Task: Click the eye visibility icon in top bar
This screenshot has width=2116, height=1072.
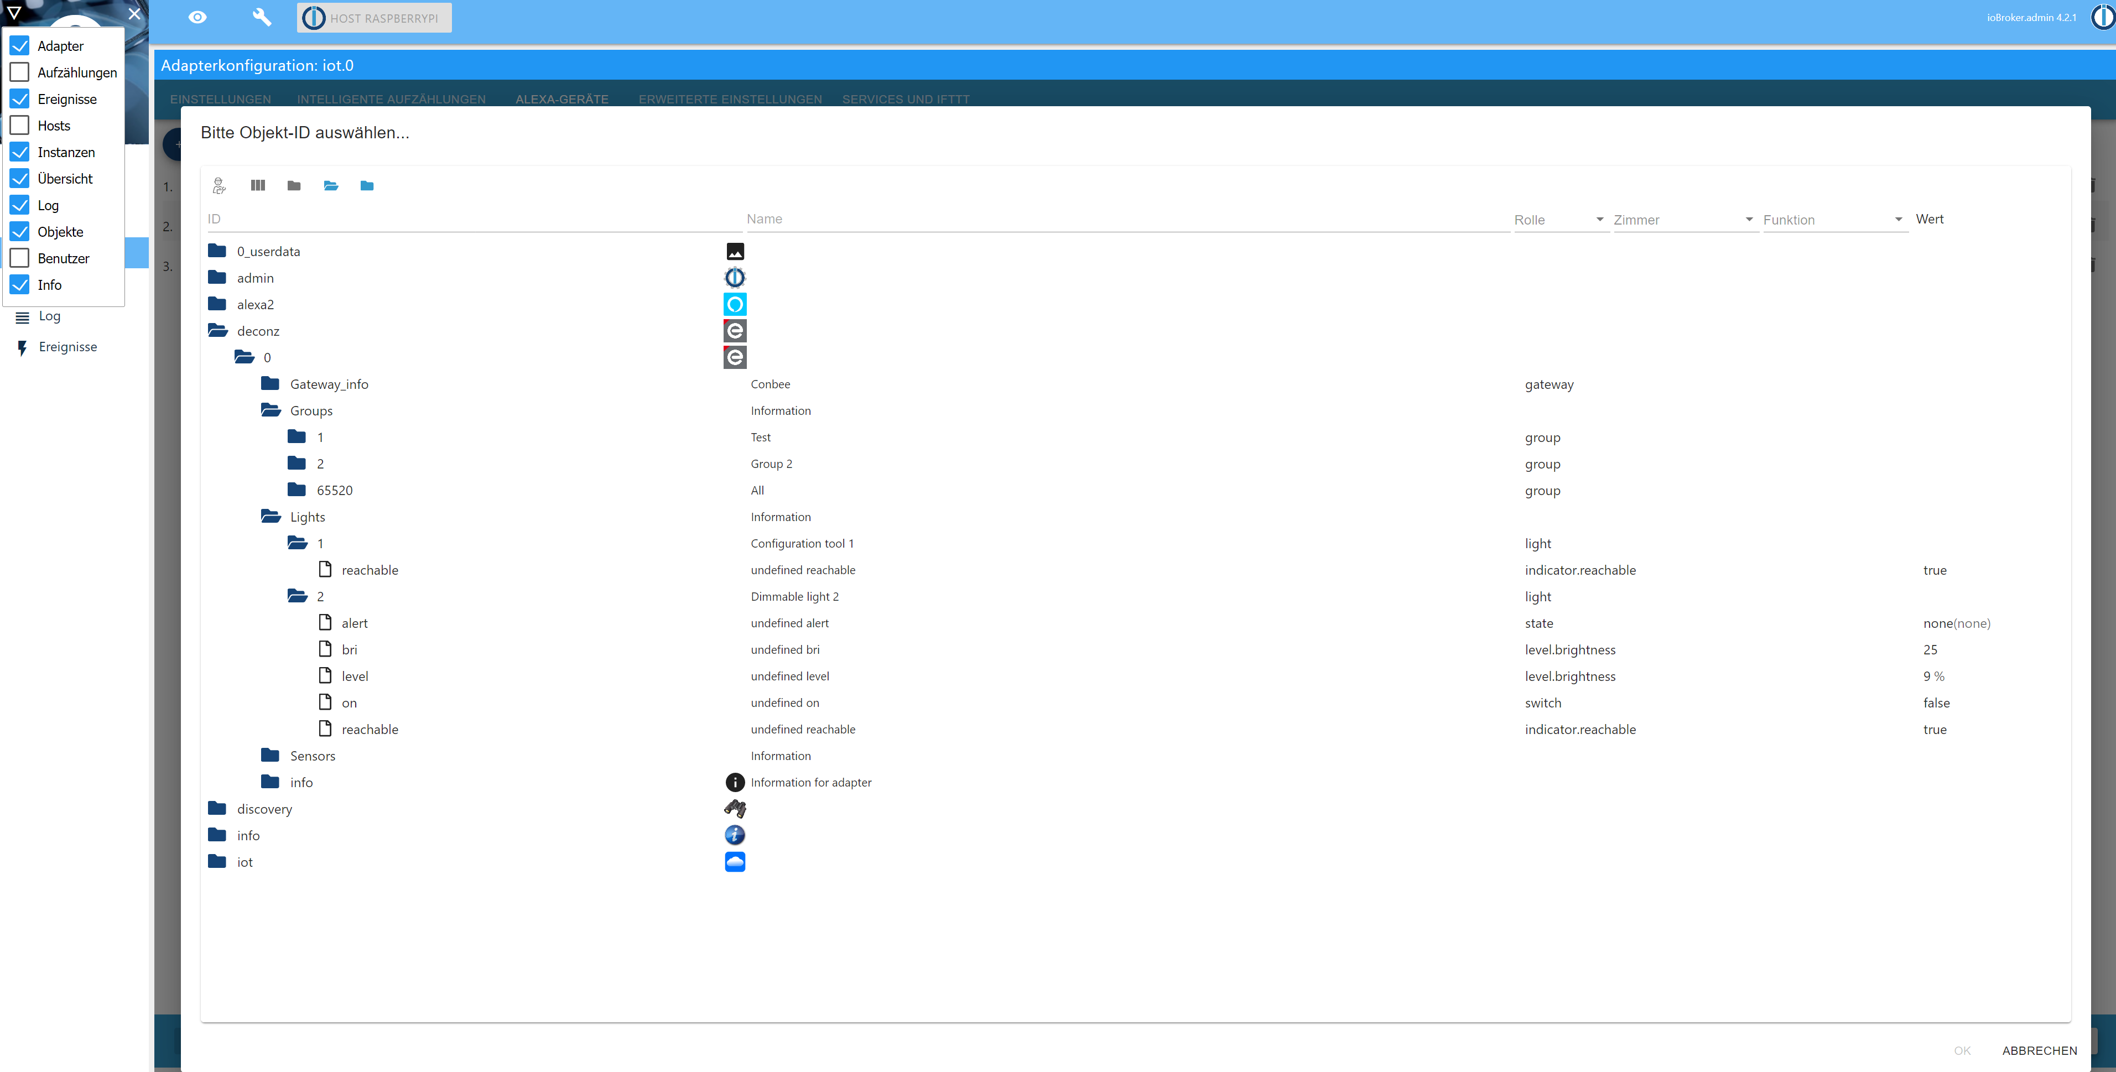Action: [x=197, y=17]
